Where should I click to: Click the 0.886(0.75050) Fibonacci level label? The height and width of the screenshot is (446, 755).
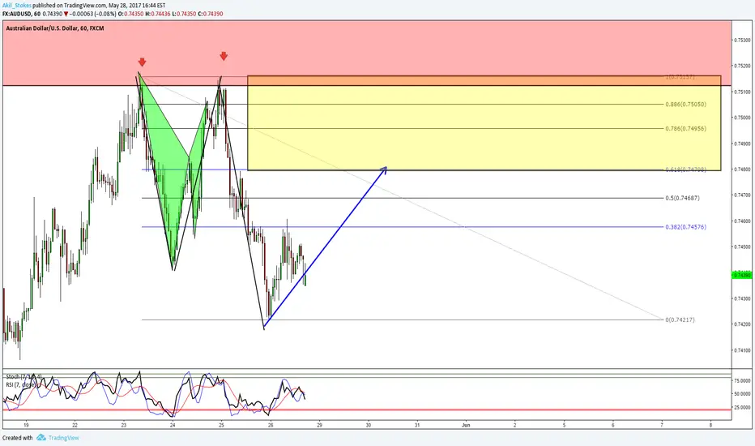(685, 104)
